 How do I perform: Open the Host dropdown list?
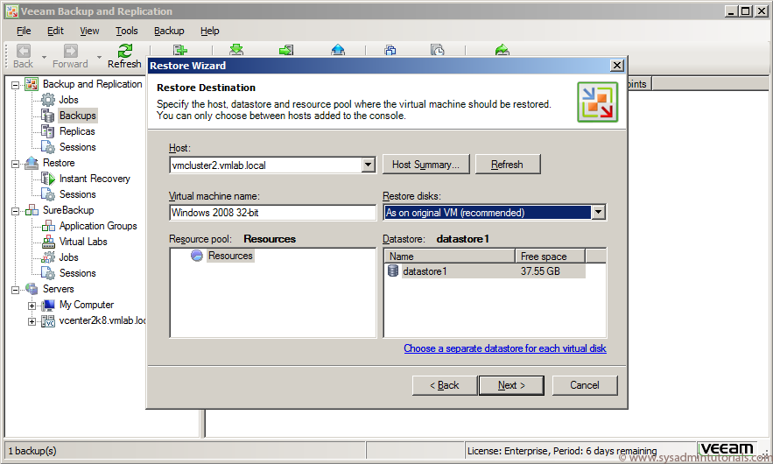369,165
